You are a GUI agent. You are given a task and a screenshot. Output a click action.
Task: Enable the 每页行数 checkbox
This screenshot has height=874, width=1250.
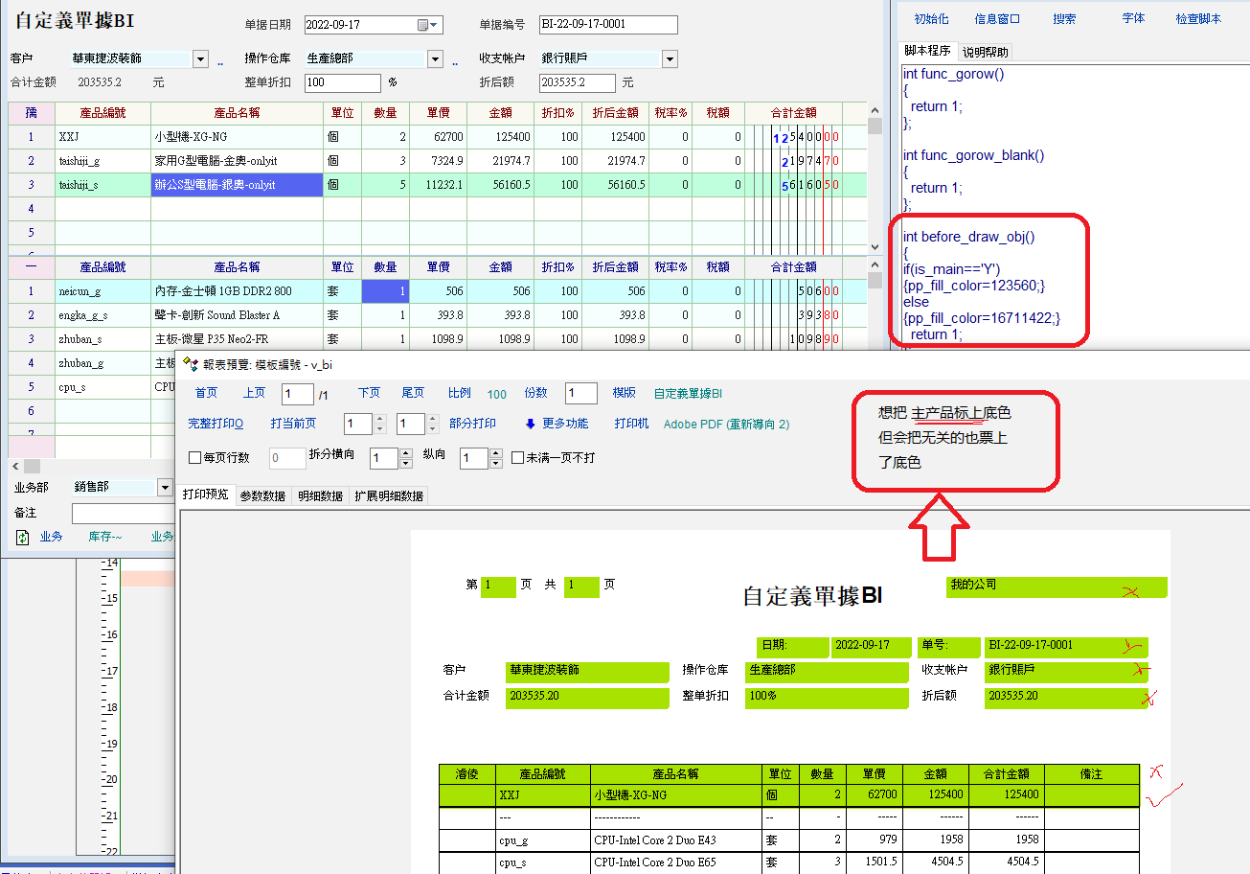(x=196, y=458)
